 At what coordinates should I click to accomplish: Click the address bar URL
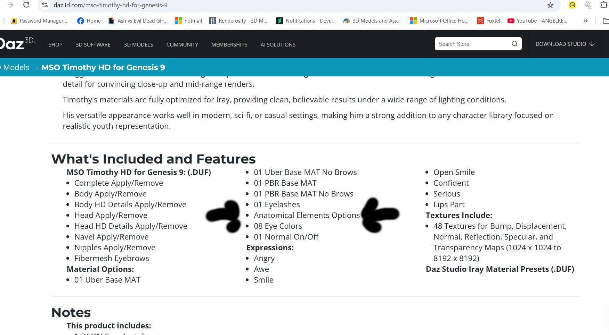click(111, 5)
